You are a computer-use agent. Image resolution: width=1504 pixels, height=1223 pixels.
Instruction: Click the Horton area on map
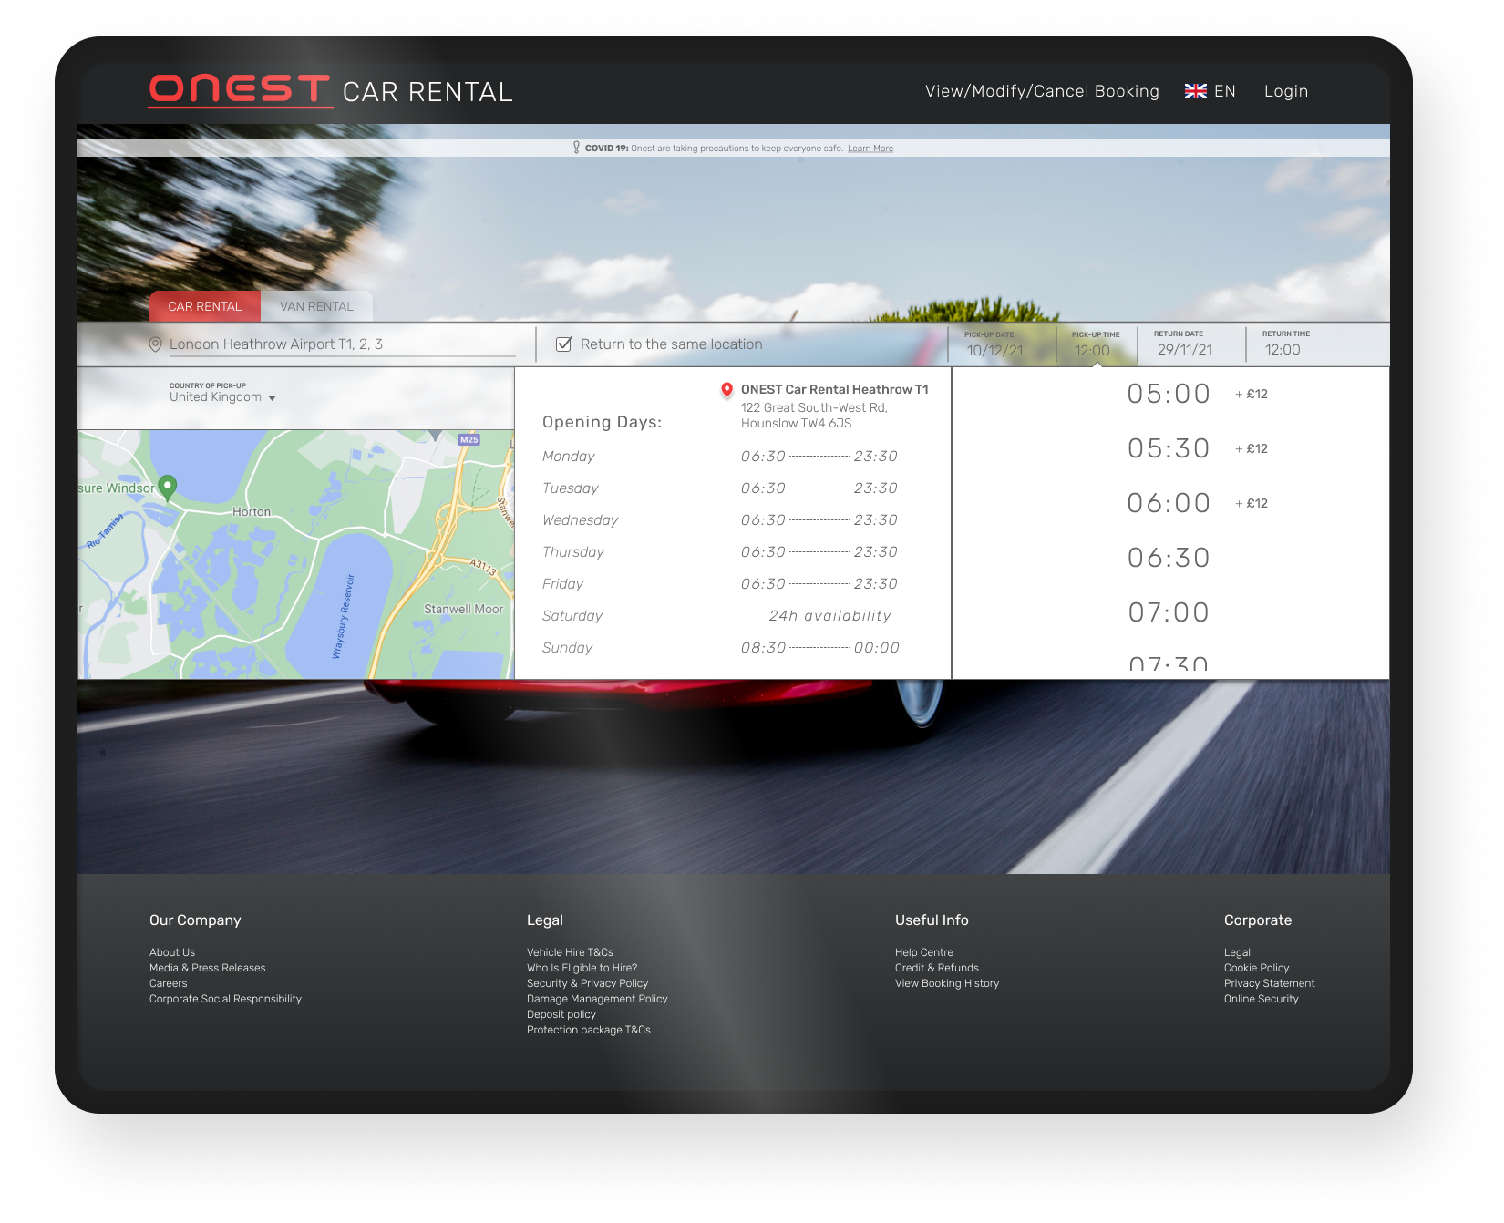pyautogui.click(x=252, y=511)
